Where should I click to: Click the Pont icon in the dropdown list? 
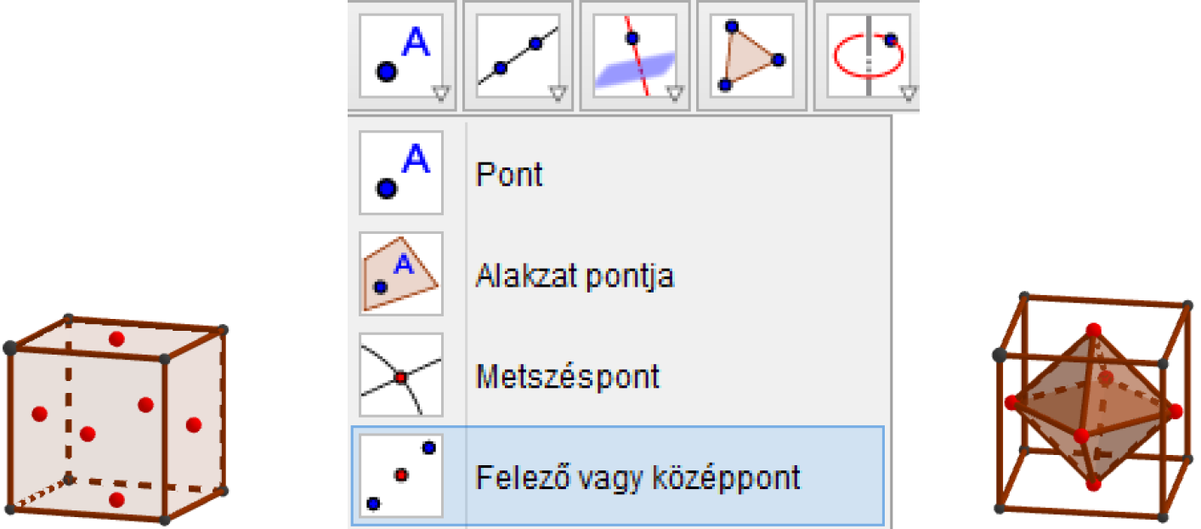pyautogui.click(x=401, y=173)
